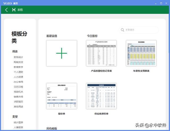Select the 教育教学 category
Viewport: 170px width, 131px height.
(18, 67)
